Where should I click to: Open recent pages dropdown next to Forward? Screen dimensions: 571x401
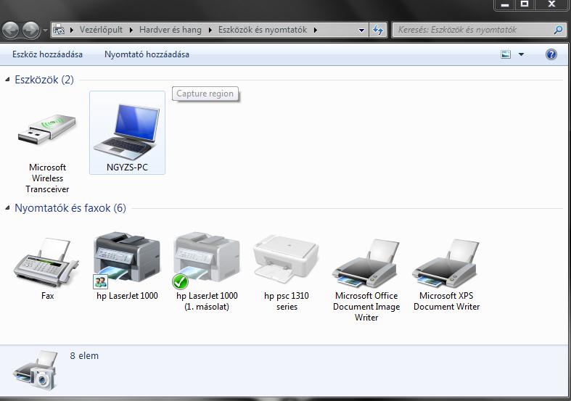(45, 30)
